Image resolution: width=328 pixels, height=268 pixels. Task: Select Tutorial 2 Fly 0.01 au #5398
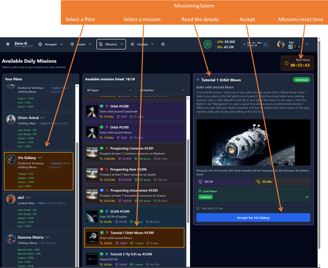tap(134, 258)
